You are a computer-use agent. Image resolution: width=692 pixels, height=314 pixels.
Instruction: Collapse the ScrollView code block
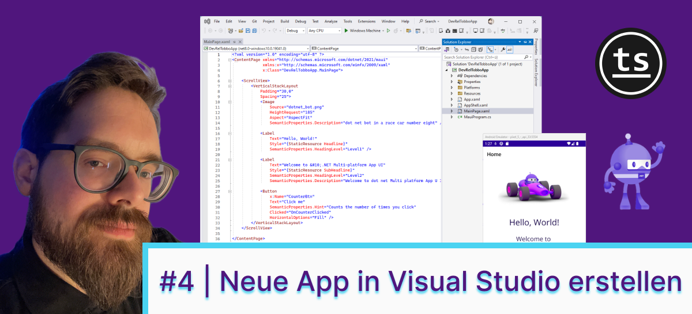[230, 81]
